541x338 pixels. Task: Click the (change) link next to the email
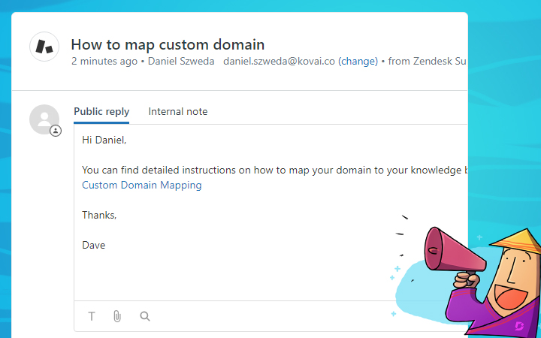(x=358, y=62)
